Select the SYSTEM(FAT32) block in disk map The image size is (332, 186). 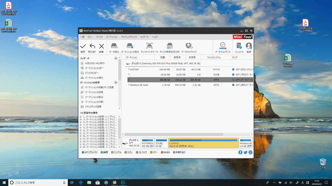pos(147,143)
